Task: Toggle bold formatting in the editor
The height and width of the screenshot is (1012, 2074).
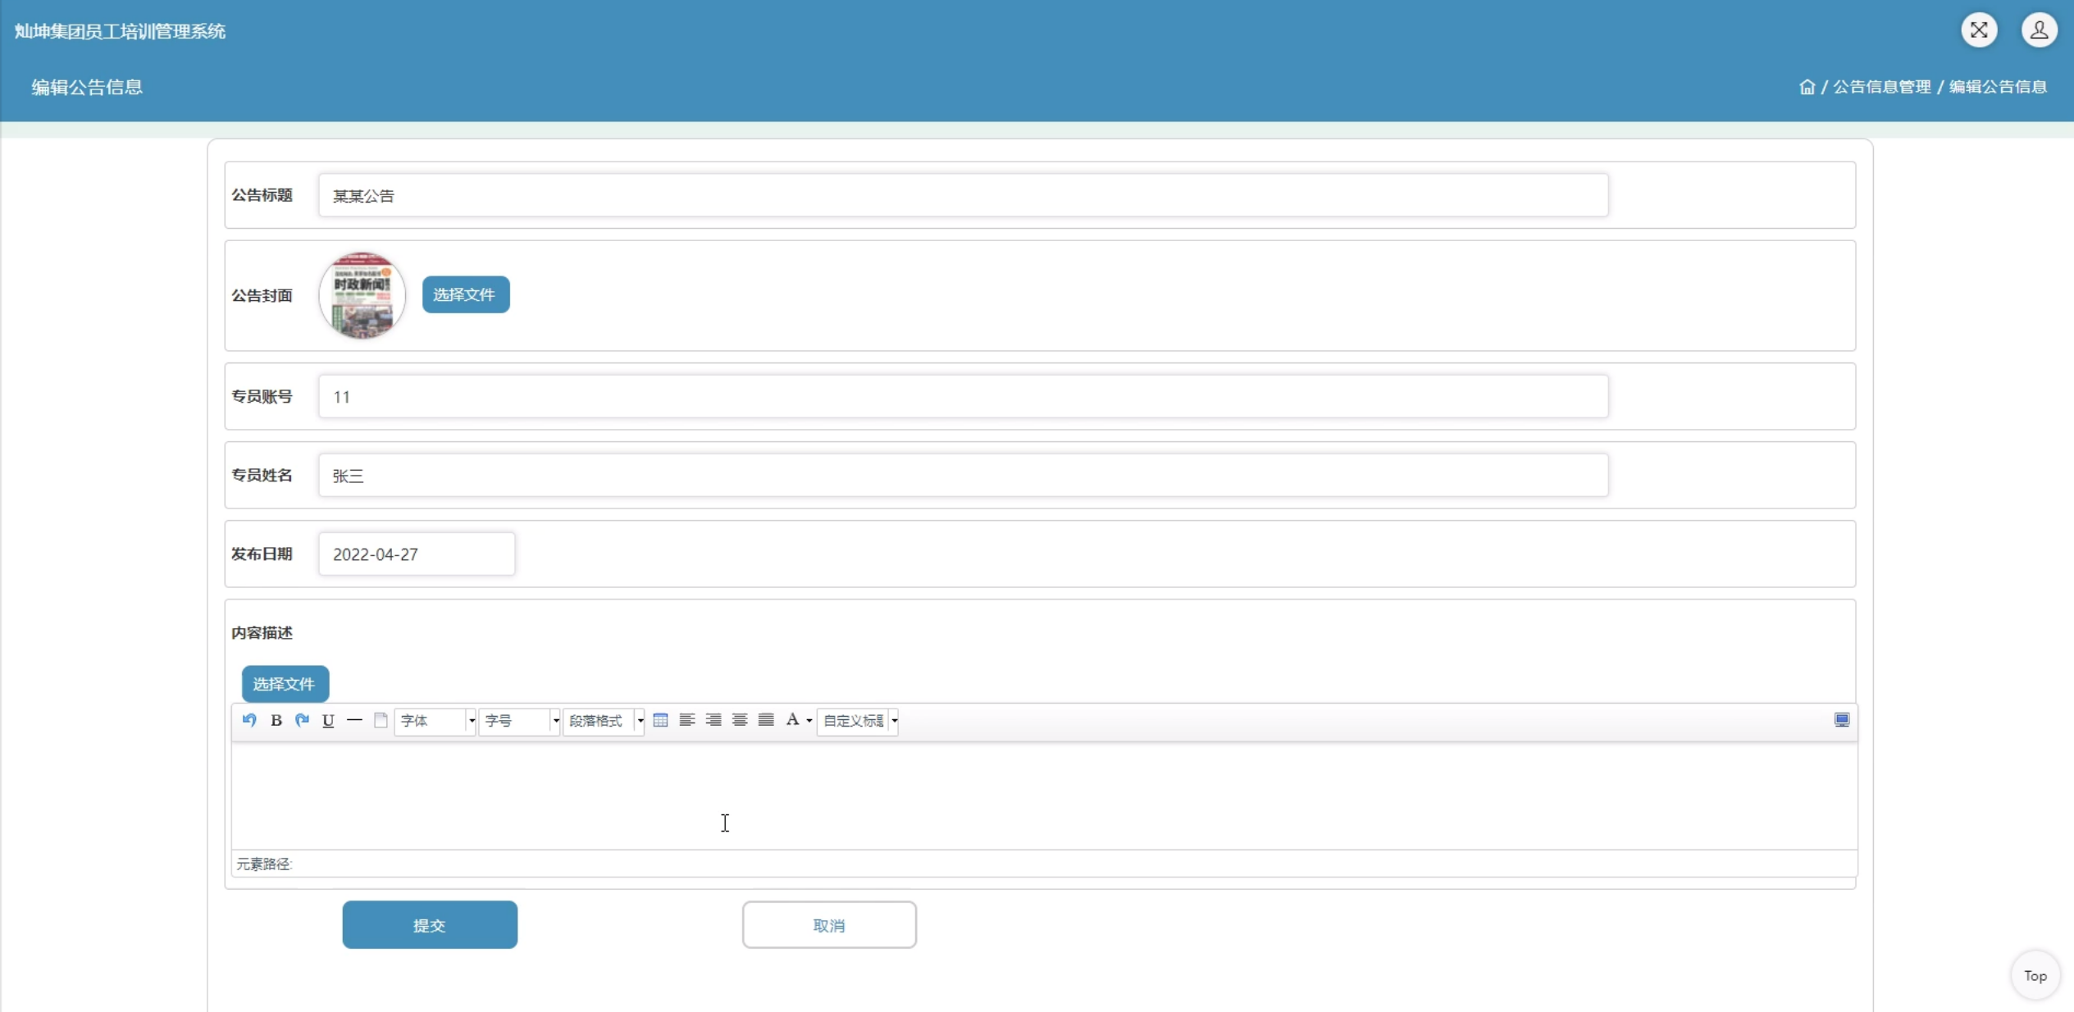Action: (276, 720)
